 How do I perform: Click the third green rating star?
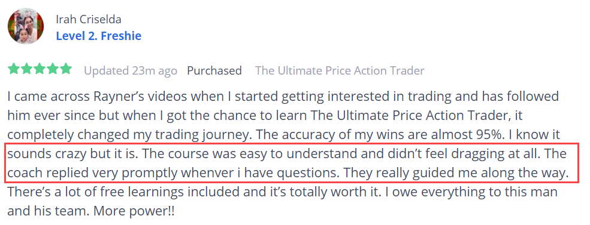(40, 69)
